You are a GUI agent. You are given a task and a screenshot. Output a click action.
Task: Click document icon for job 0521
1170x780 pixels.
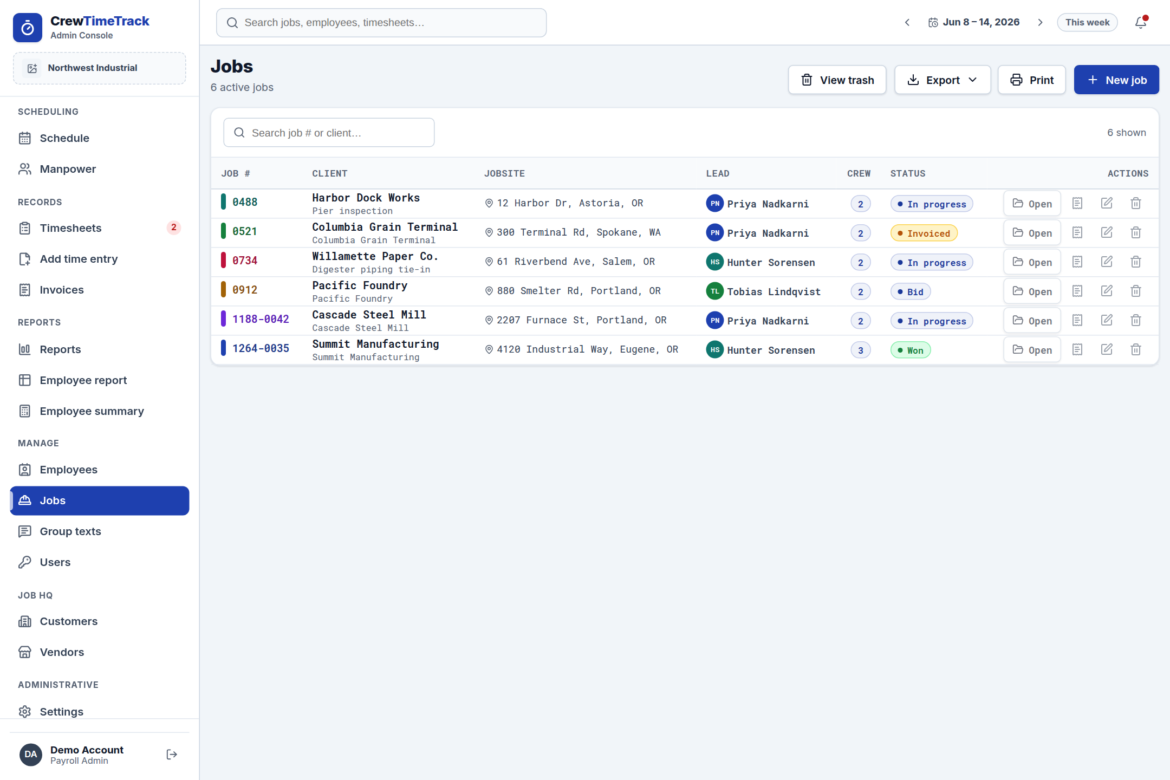click(x=1077, y=232)
